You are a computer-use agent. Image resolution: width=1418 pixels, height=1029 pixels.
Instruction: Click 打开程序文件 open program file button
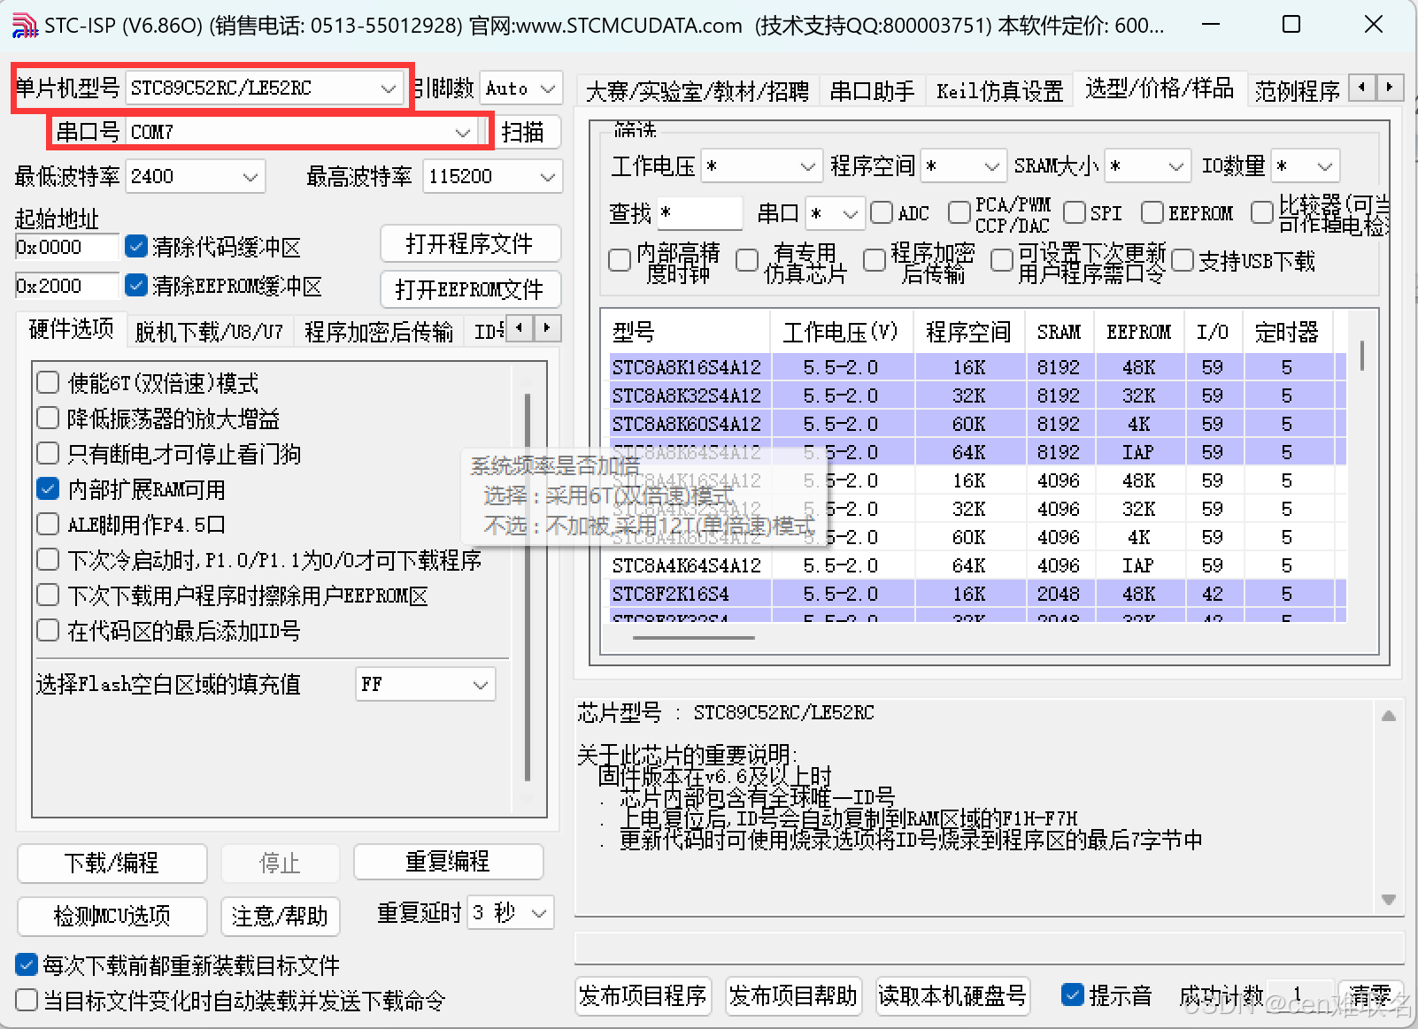470,243
